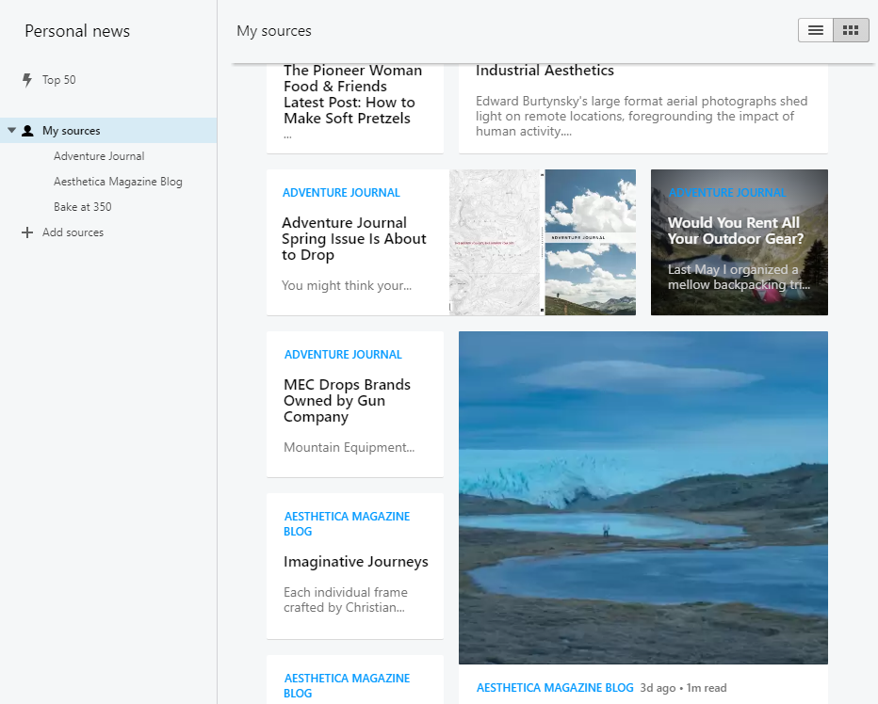Select Bake at 350 source
The width and height of the screenshot is (878, 704).
pos(83,207)
